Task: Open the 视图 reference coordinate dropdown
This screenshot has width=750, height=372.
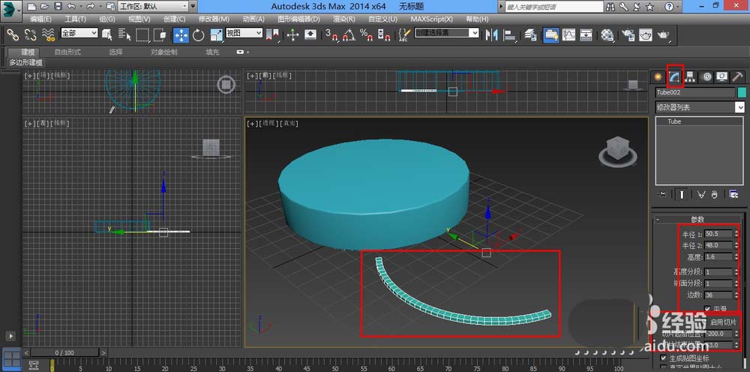Action: [244, 33]
